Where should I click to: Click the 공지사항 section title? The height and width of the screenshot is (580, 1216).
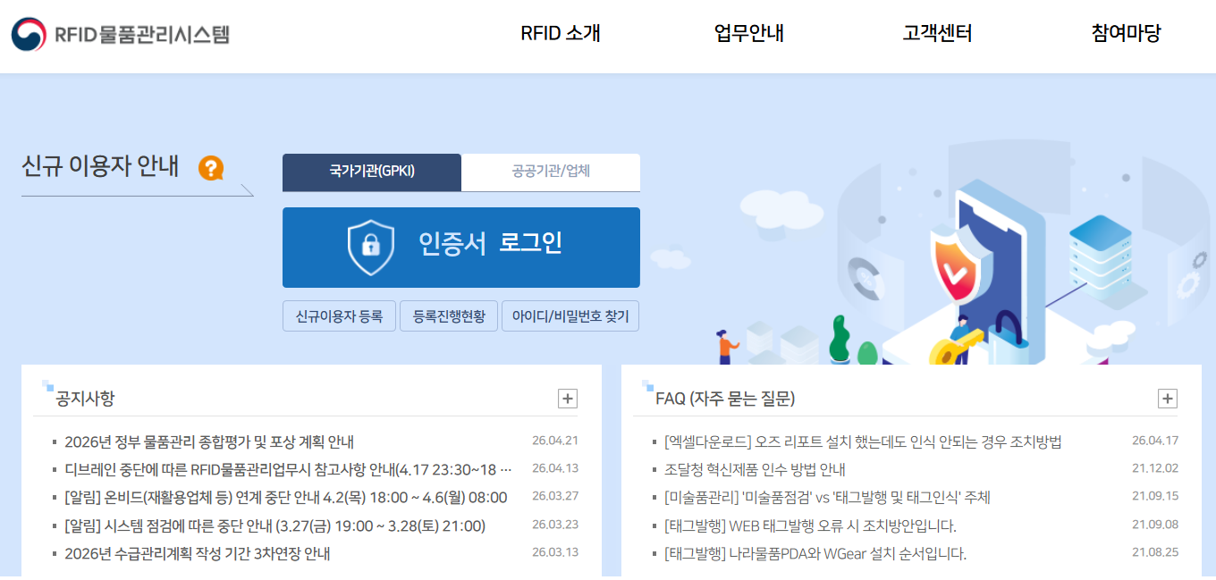(85, 398)
